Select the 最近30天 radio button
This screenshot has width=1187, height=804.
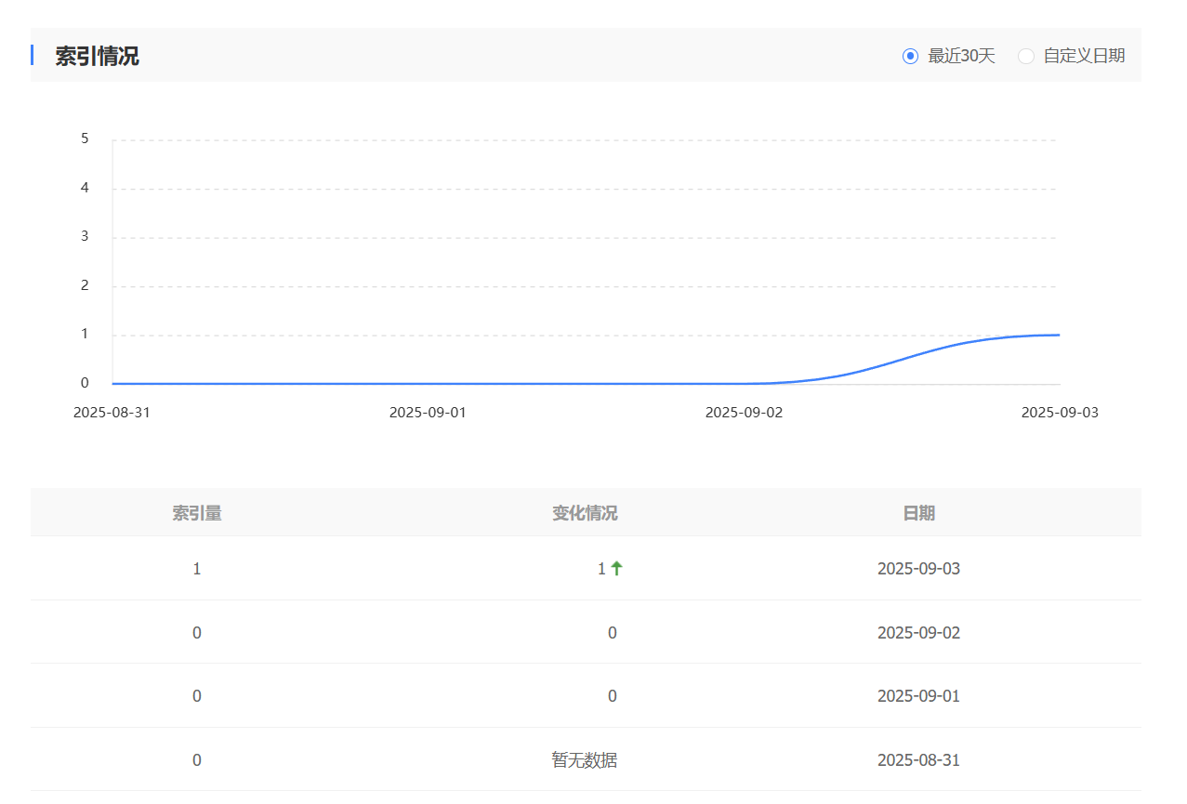pos(911,56)
